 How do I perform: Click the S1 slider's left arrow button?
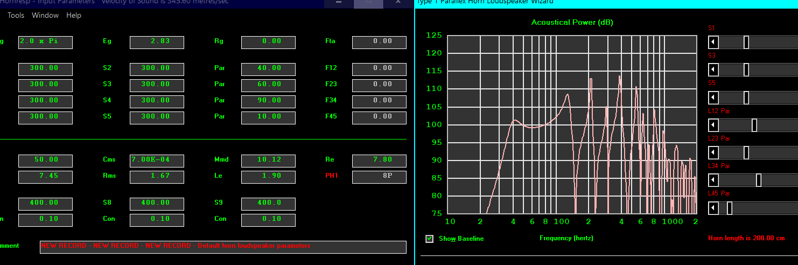click(x=713, y=41)
